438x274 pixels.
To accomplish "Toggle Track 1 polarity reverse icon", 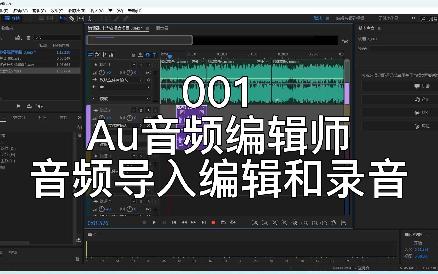I will tap(149, 80).
